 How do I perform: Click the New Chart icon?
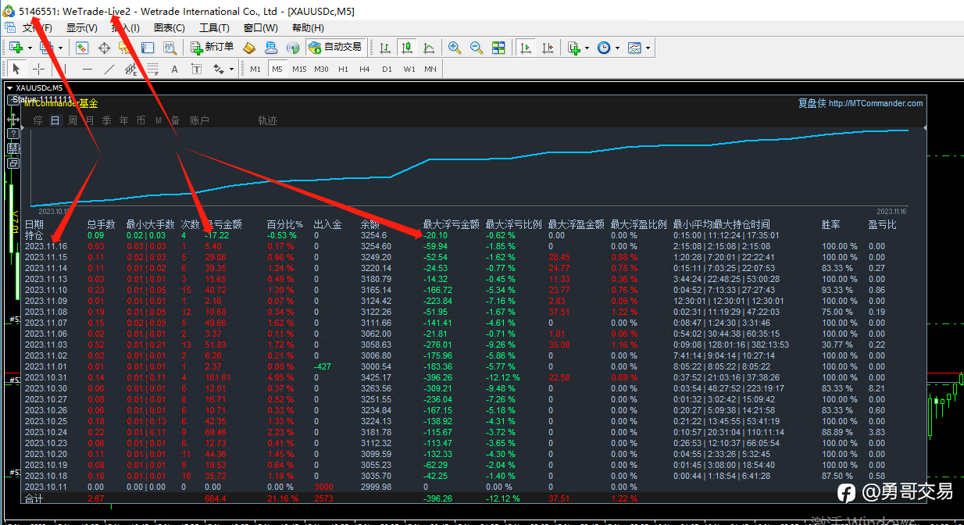16,48
